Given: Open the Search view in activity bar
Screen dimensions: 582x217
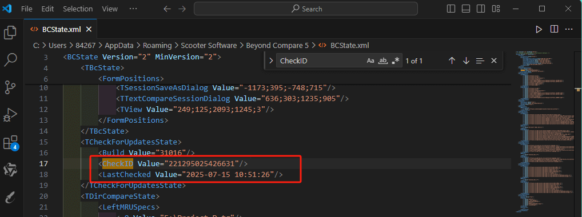Looking at the screenshot, I should [10, 59].
